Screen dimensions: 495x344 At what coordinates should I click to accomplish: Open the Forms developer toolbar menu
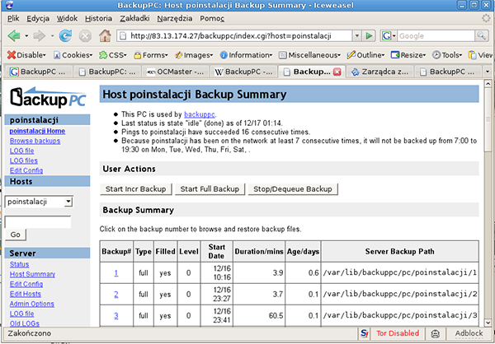pos(151,55)
